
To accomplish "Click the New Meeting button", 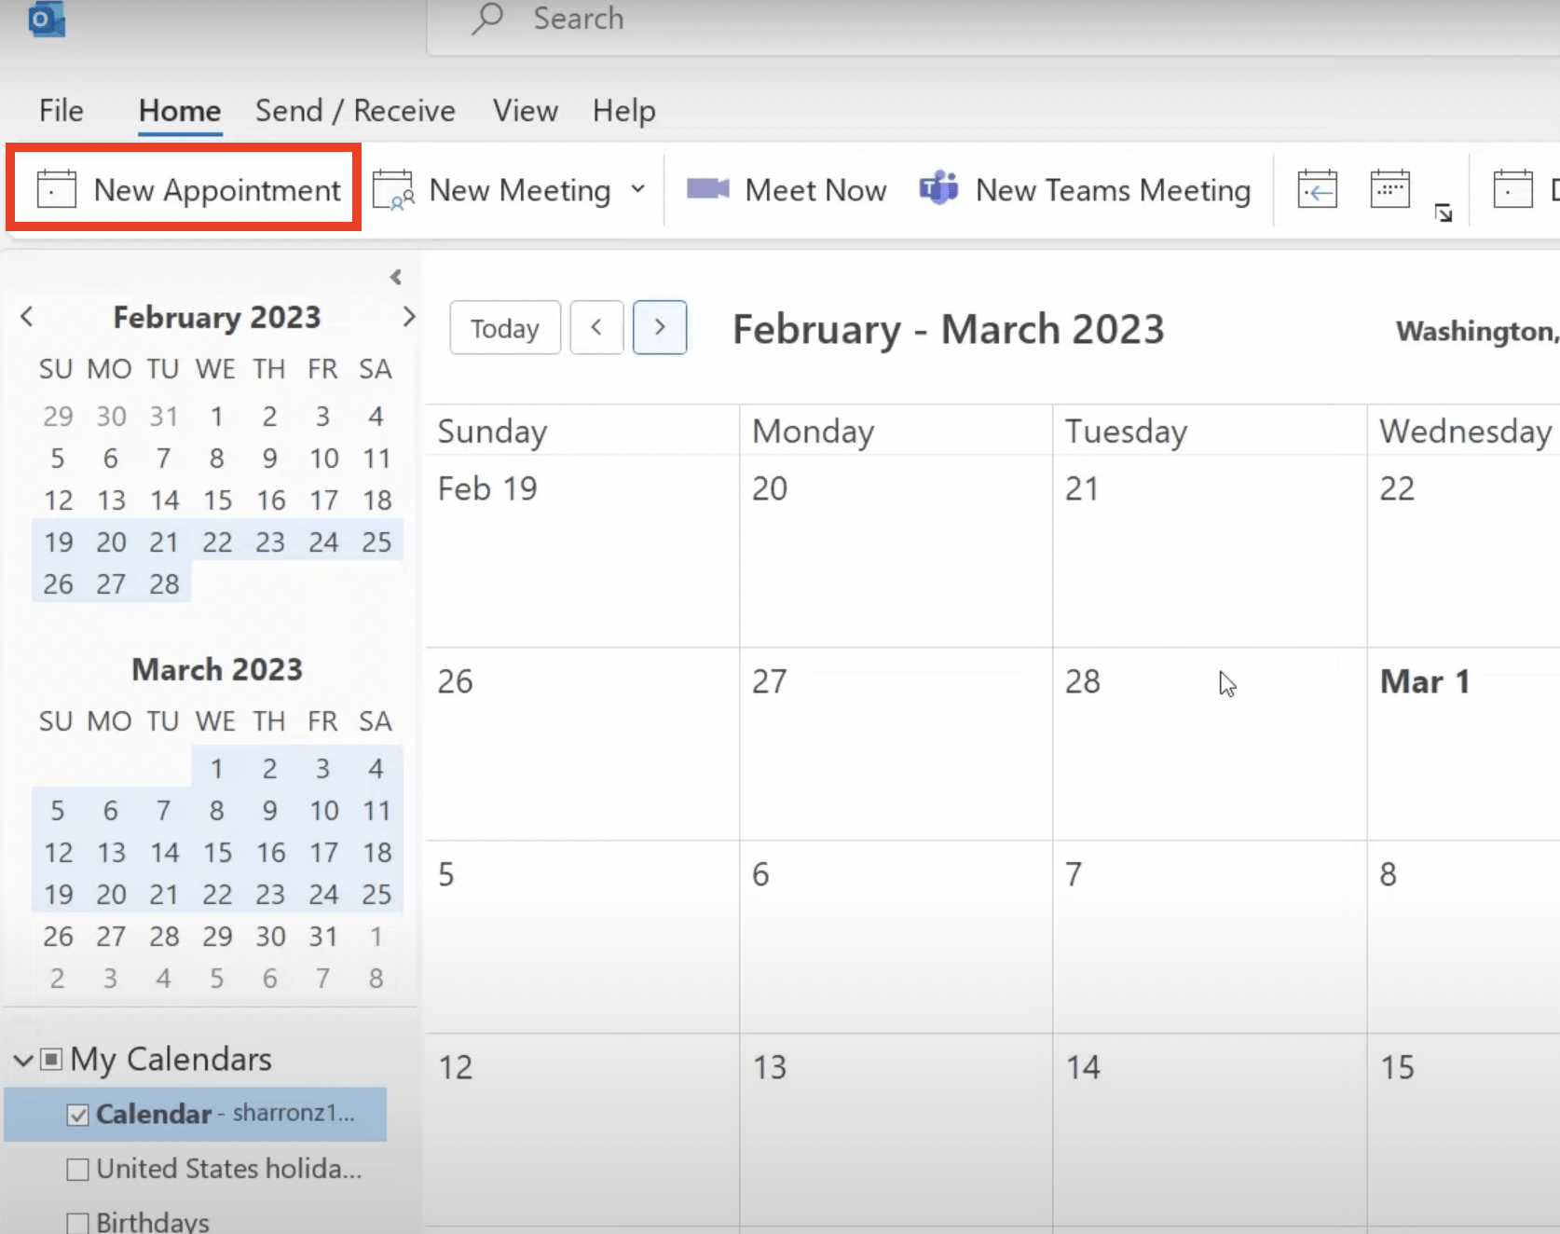I will 492,190.
